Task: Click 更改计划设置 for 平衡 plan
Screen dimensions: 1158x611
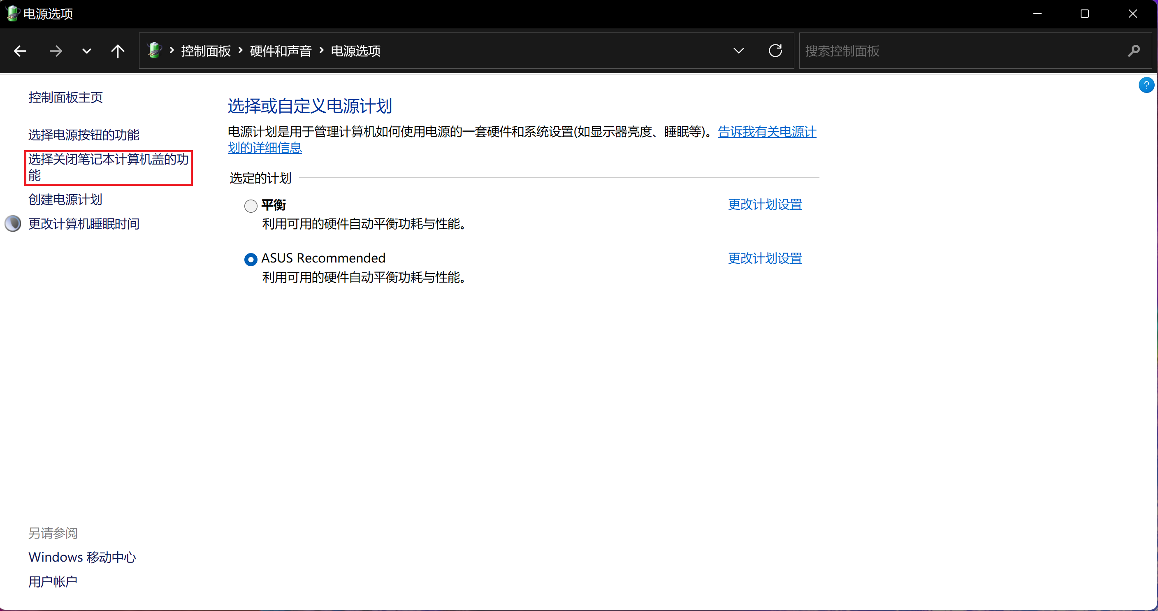Action: tap(765, 204)
